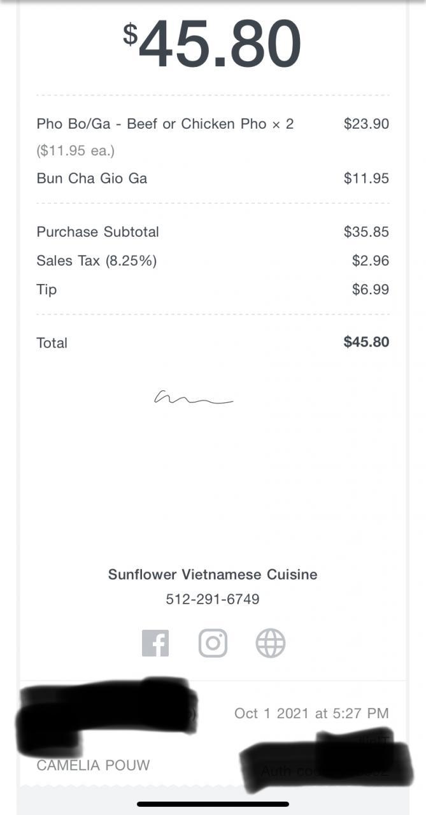426x815 pixels.
Task: Tap the $23.90 pho price
Action: click(366, 124)
